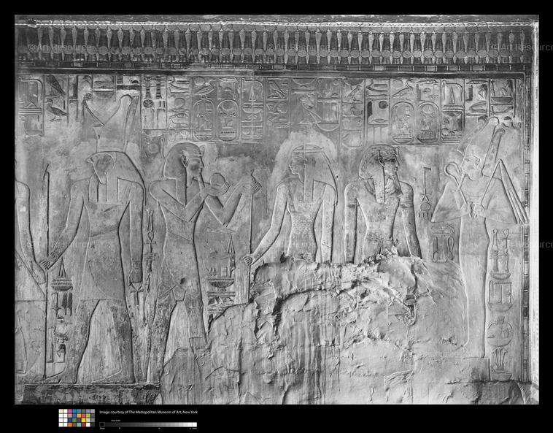553x433 pixels.
Task: Click the grayscale gradient reference bar
Action: coord(148,424)
